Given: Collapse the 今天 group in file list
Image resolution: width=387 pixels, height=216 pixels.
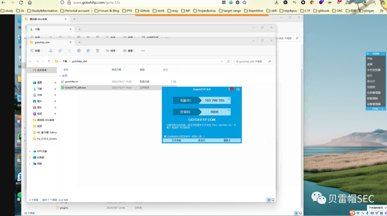Looking at the screenshot, I should click(x=60, y=76).
